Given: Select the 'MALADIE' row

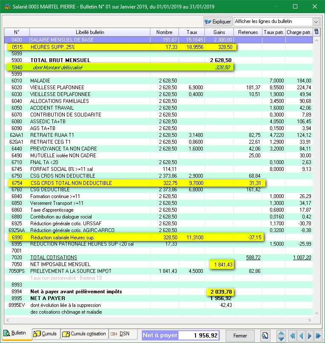Looking at the screenshot, I should (158, 81).
